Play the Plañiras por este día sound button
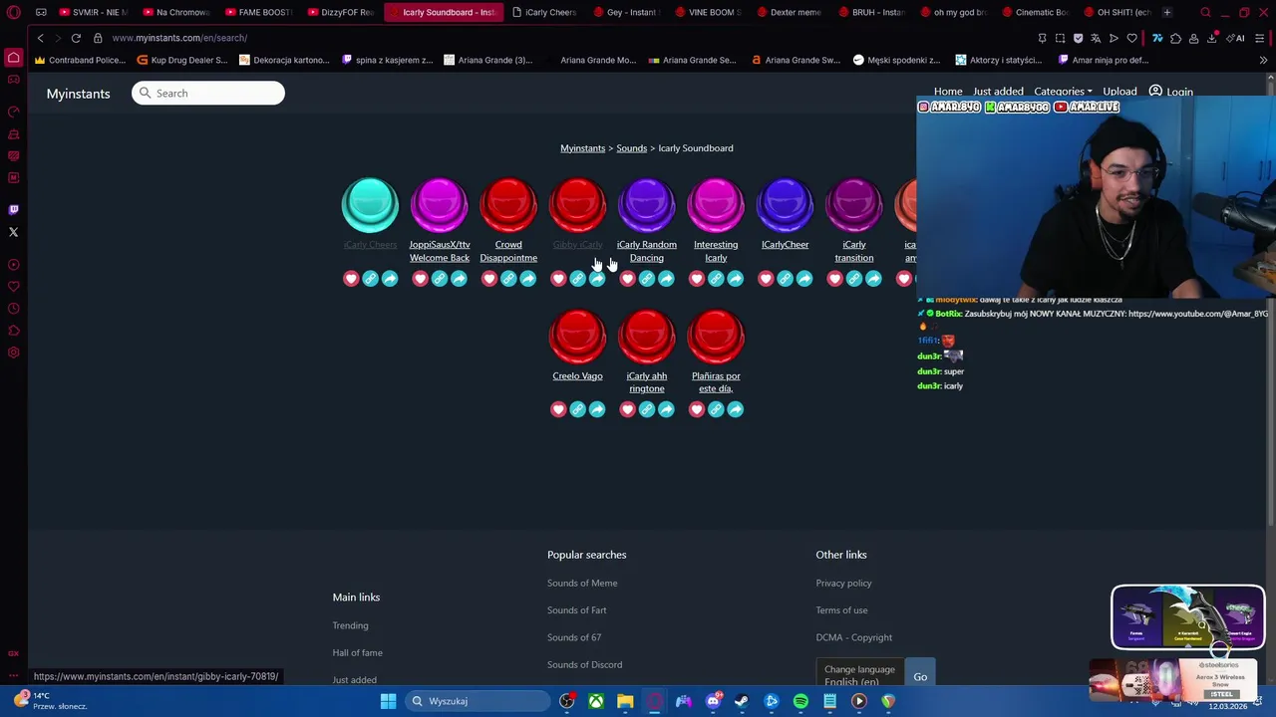This screenshot has height=717, width=1276. (x=716, y=336)
